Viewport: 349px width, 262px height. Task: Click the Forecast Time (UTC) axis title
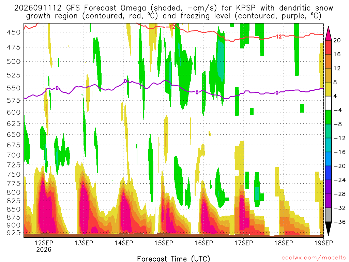pyautogui.click(x=173, y=259)
